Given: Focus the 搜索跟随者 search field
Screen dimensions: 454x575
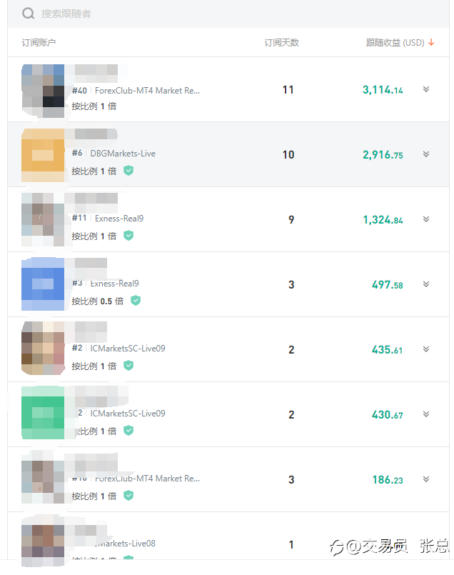Looking at the screenshot, I should coord(228,14).
